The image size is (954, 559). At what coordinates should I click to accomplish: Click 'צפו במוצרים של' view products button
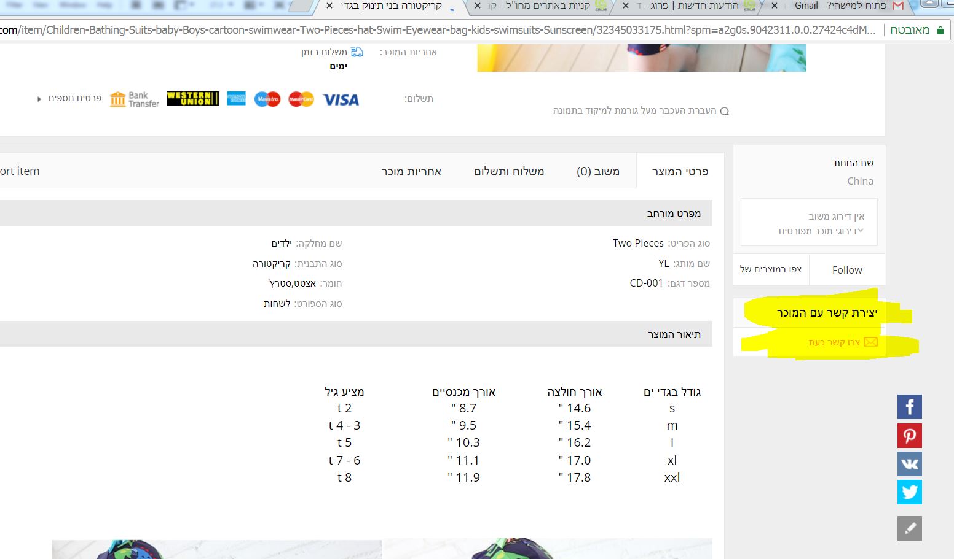point(771,269)
